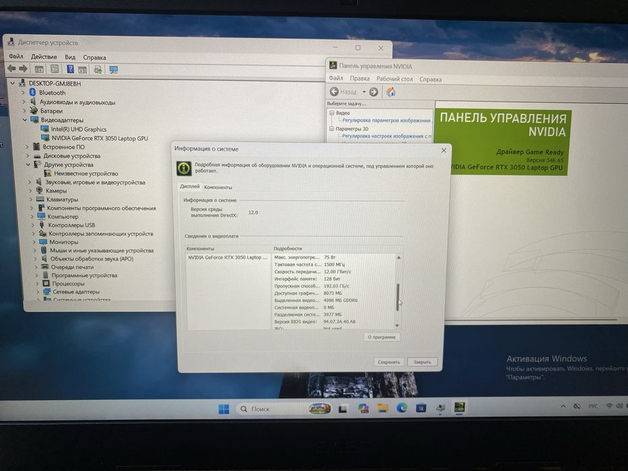Click the NVIDIA Control Panel Home icon

pyautogui.click(x=391, y=92)
